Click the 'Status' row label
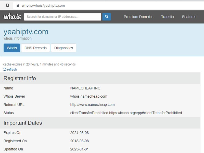 (9, 113)
